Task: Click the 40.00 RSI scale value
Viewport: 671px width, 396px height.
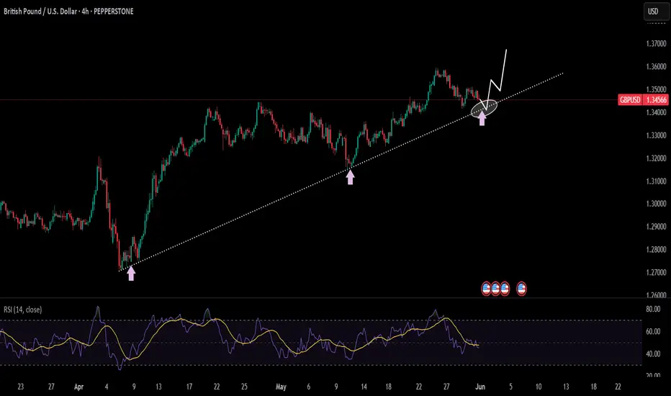Action: coord(653,354)
